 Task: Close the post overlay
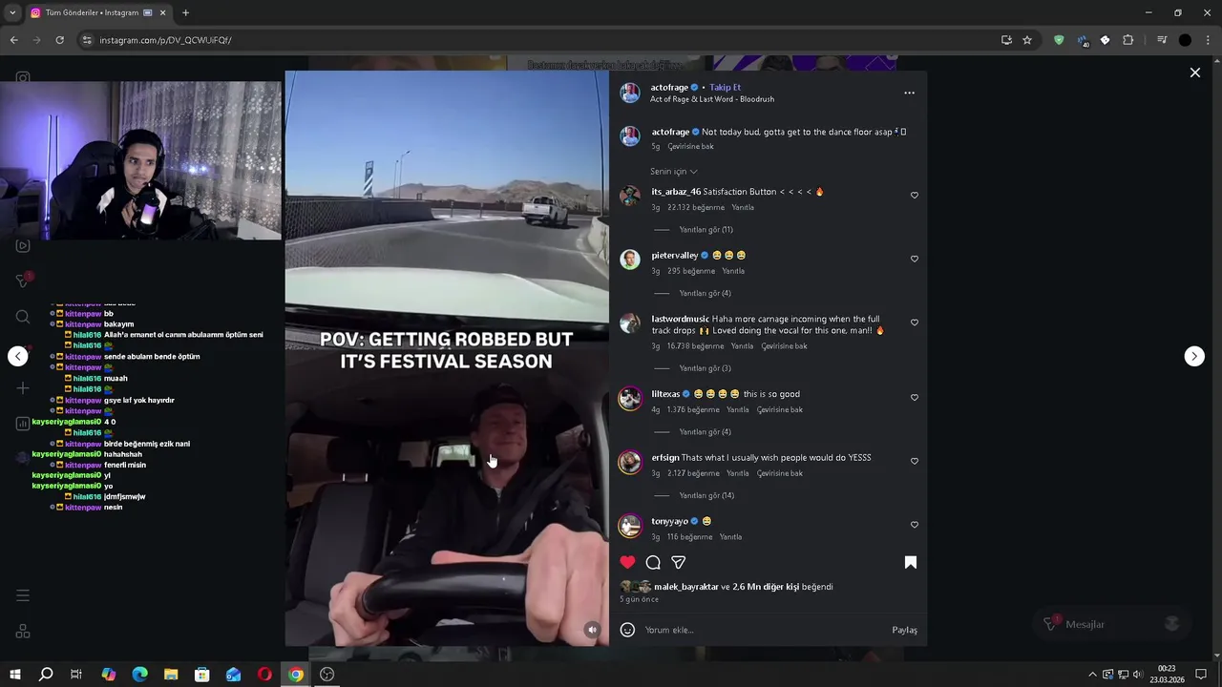coord(1195,73)
